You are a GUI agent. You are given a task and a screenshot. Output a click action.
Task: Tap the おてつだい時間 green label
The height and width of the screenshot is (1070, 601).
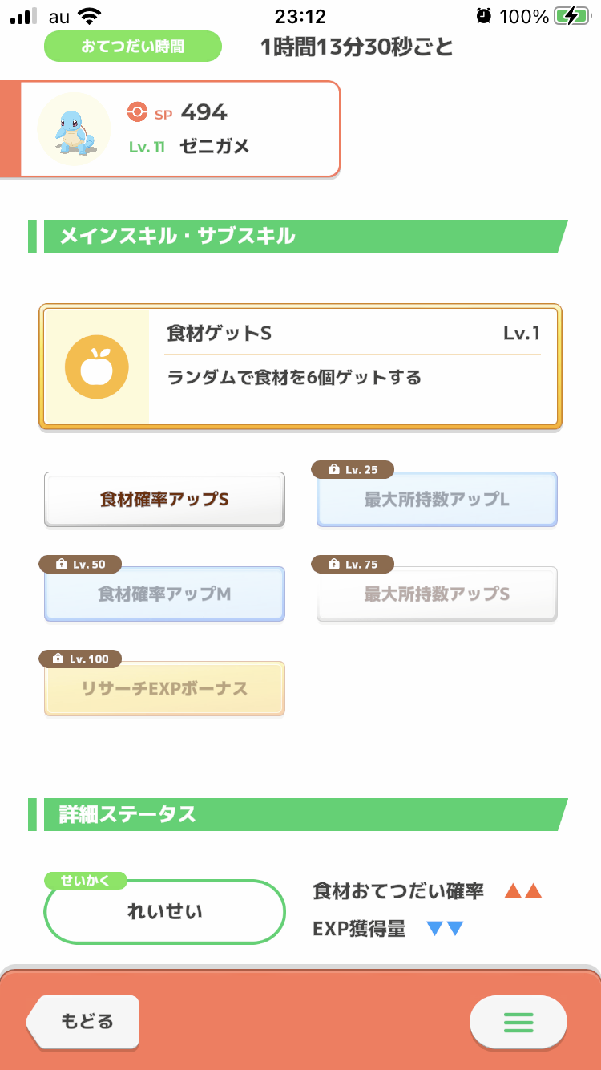[132, 47]
